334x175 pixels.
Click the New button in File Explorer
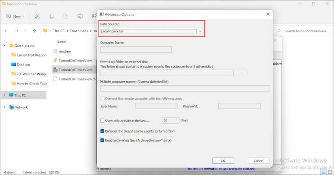tap(15, 16)
